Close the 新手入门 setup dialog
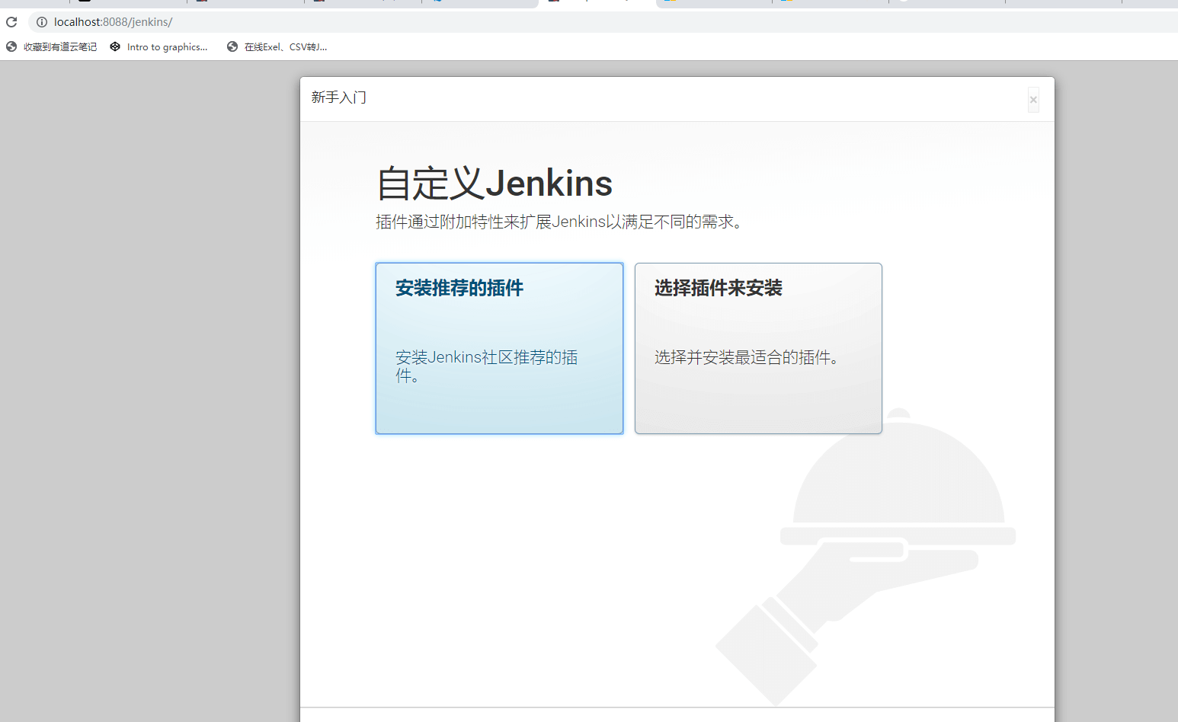The image size is (1178, 722). point(1033,100)
